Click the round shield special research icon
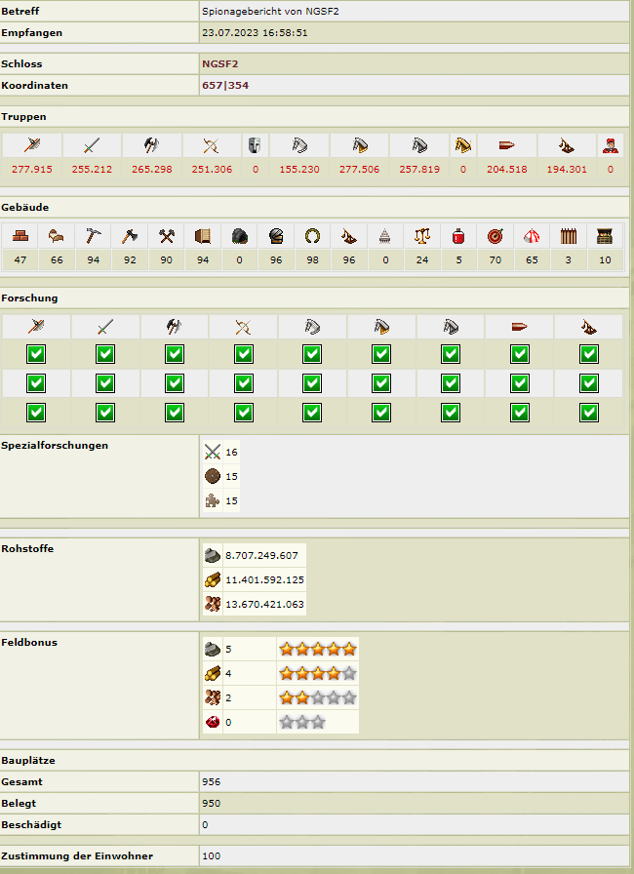 (x=213, y=476)
